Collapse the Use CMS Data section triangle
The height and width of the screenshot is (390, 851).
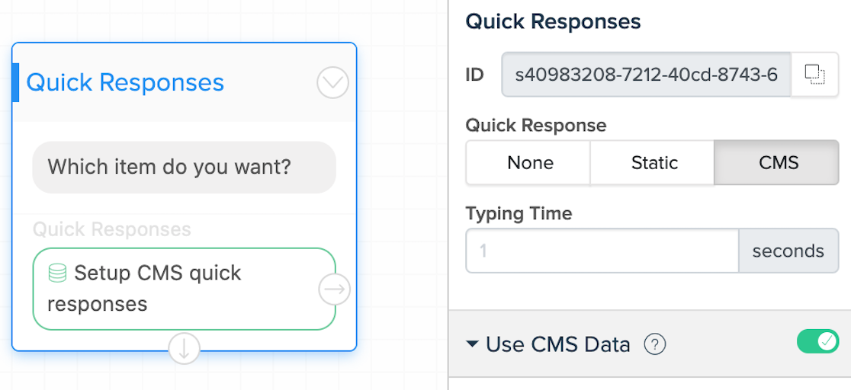473,344
